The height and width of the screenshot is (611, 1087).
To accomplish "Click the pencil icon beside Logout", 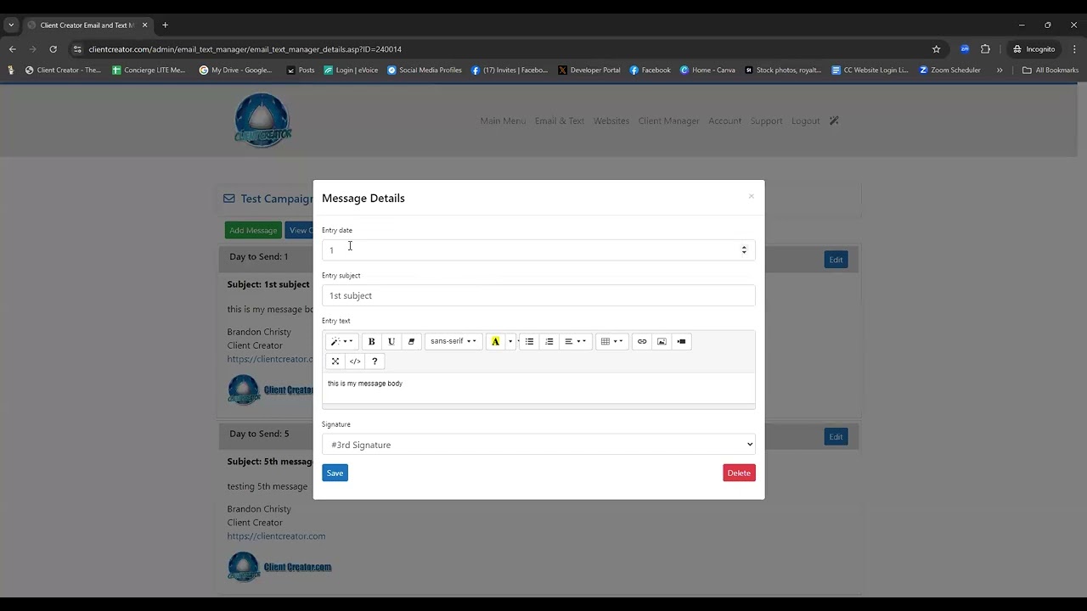I will coord(834,121).
